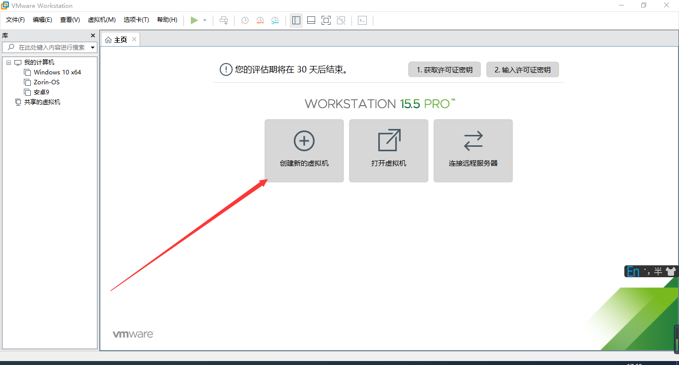Click the magnifier icon in library search
This screenshot has height=365, width=679.
11,47
